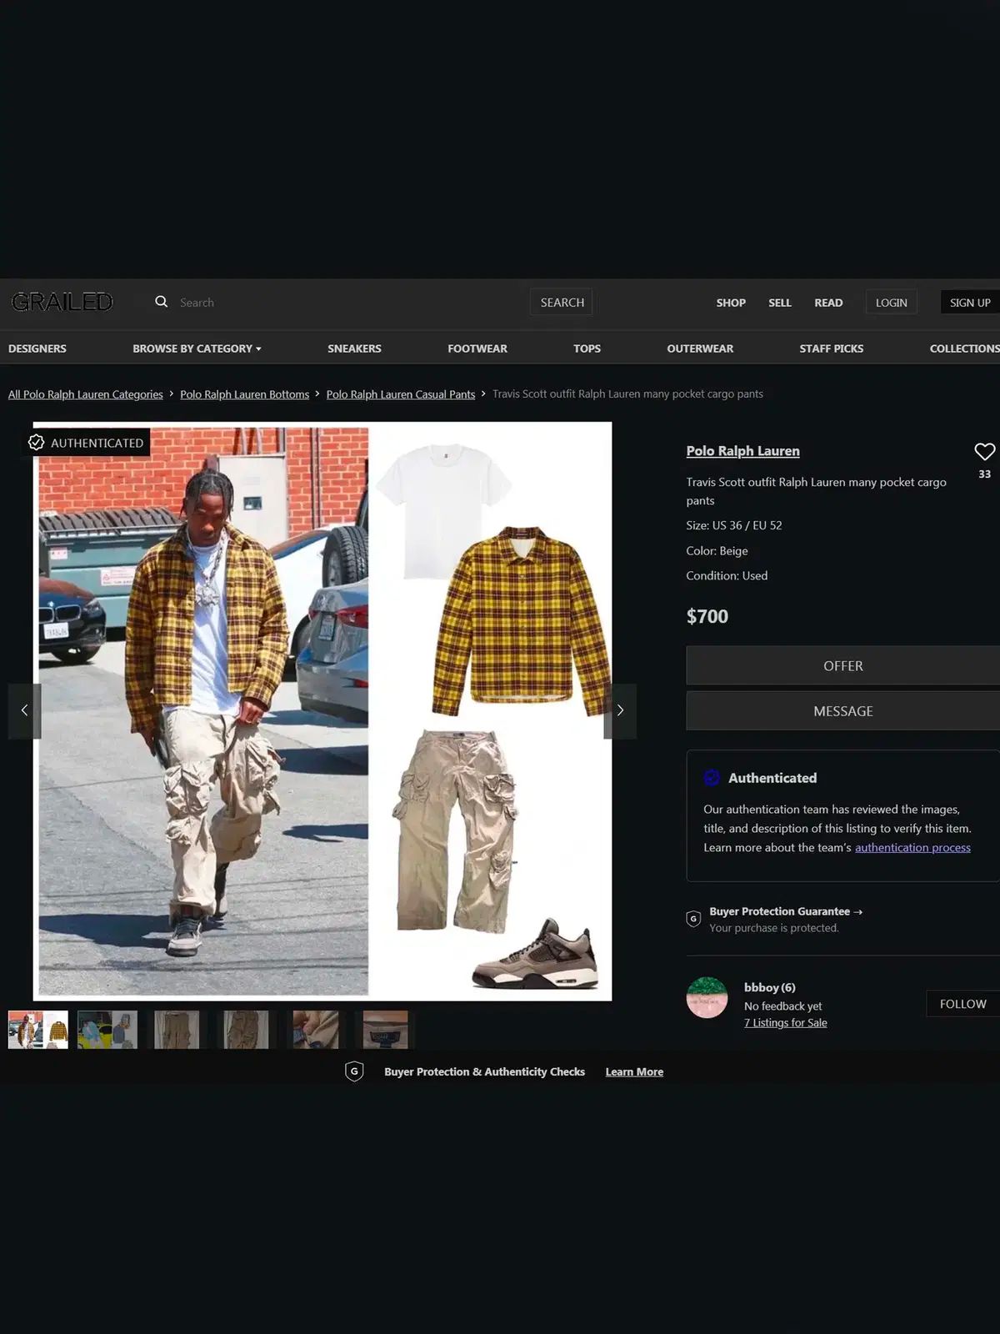Viewport: 1000px width, 1334px height.
Task: Click the shield icon in bottom banner
Action: point(354,1071)
